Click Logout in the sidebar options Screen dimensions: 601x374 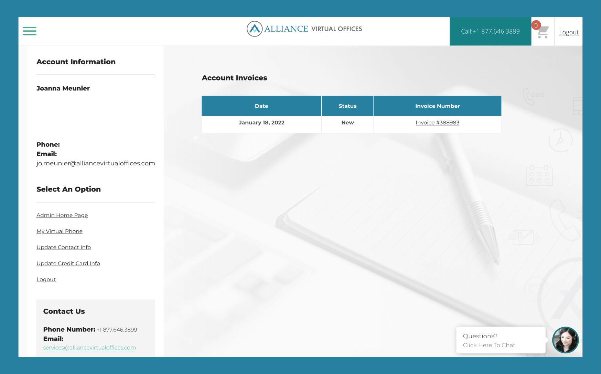(x=46, y=279)
